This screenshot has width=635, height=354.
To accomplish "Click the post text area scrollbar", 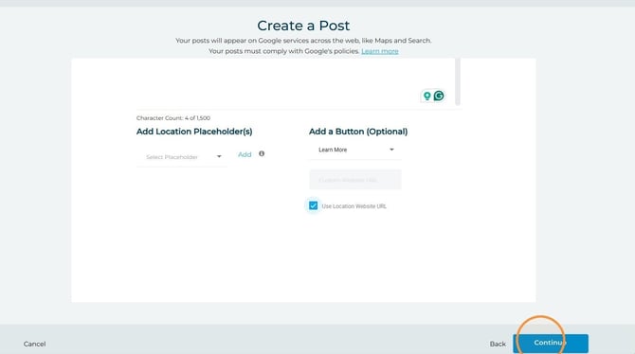I will point(458,81).
